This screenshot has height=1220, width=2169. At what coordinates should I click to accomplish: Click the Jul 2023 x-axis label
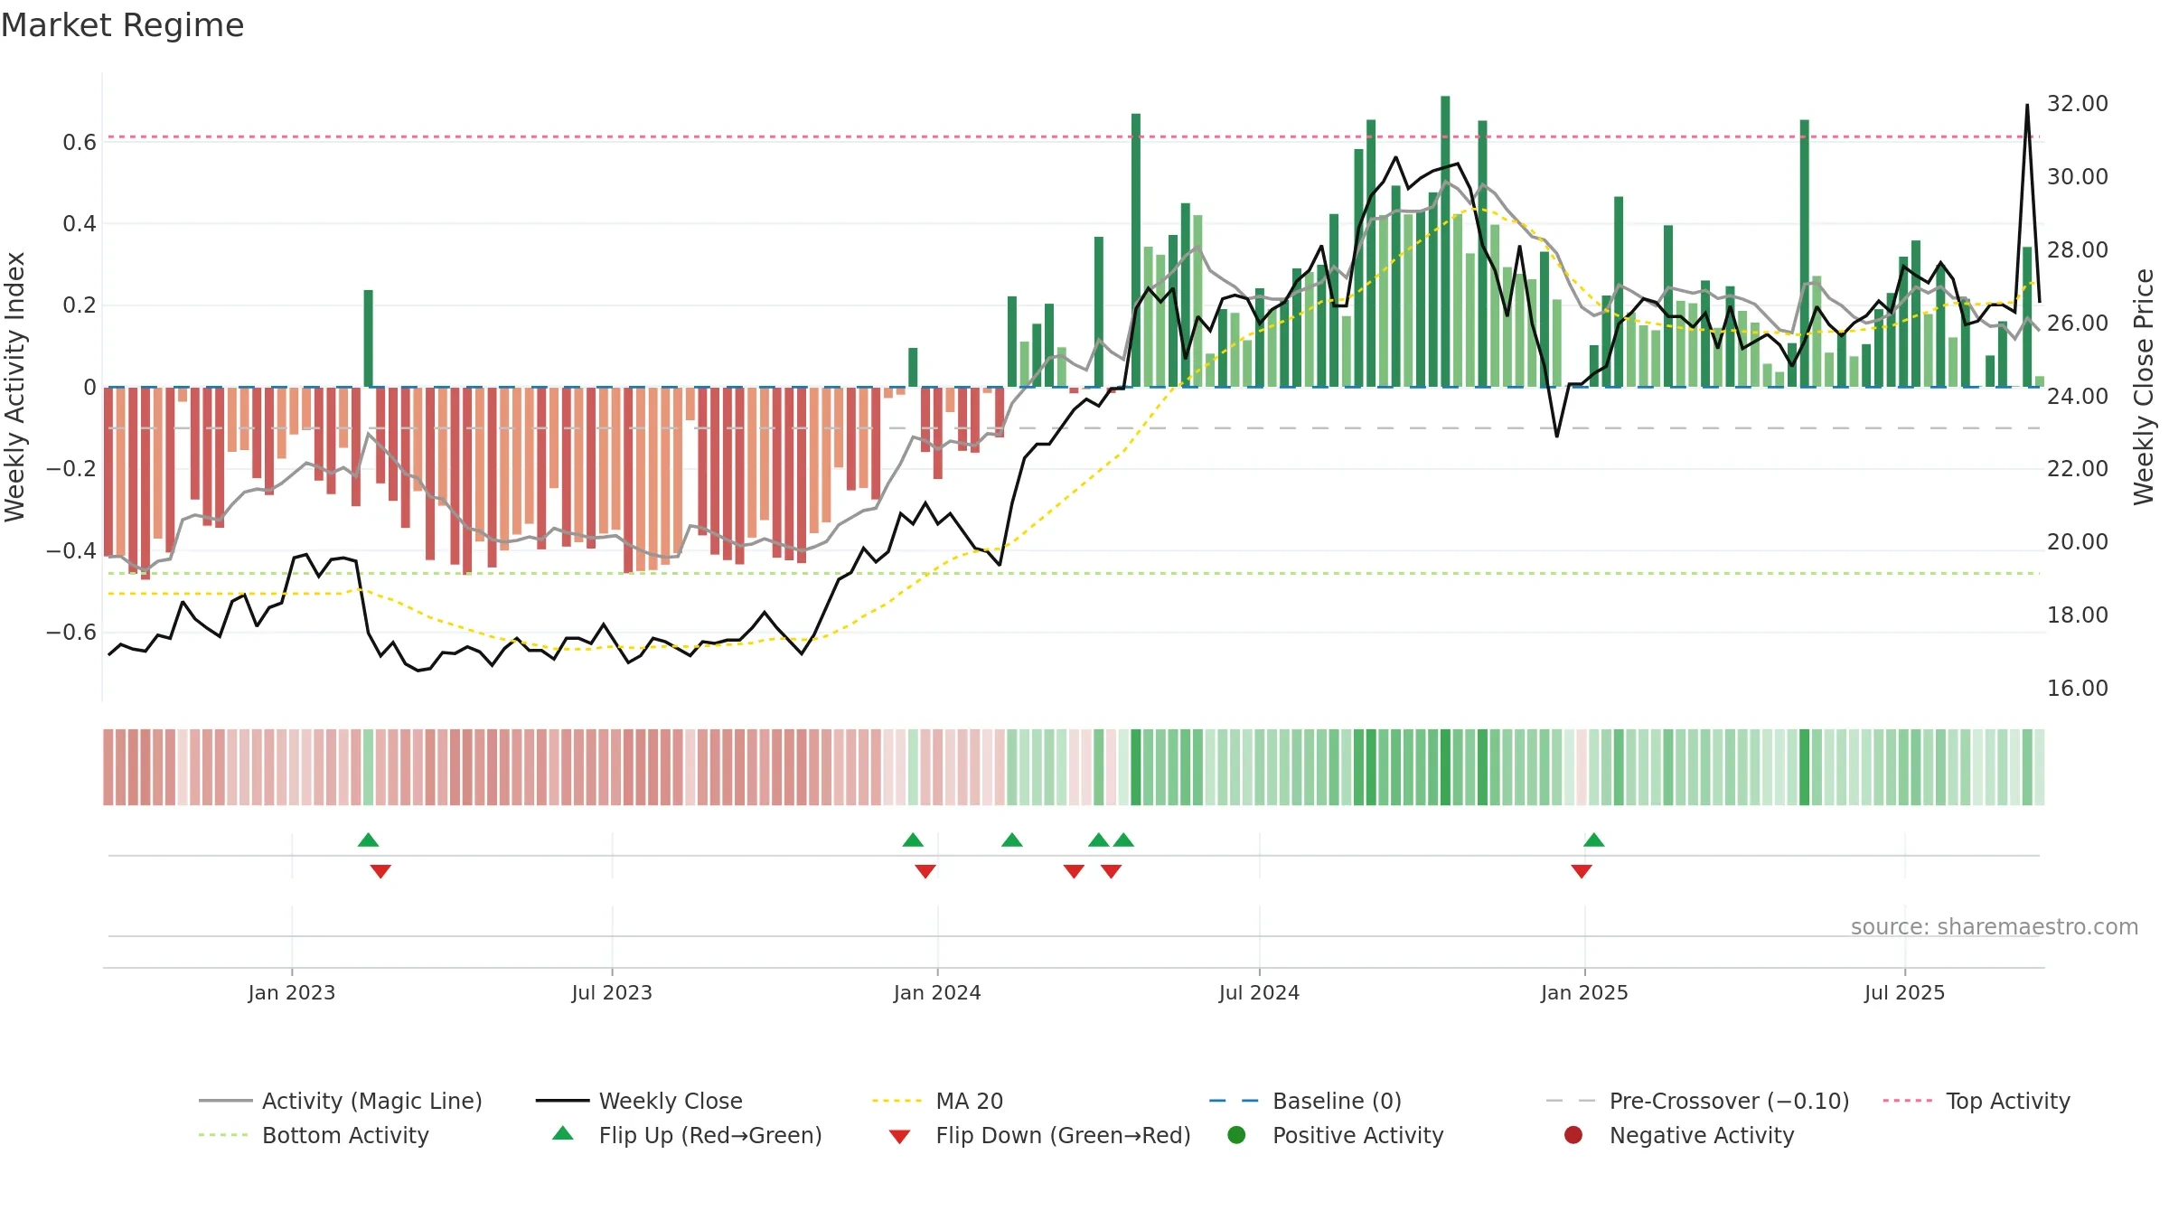coord(612,993)
